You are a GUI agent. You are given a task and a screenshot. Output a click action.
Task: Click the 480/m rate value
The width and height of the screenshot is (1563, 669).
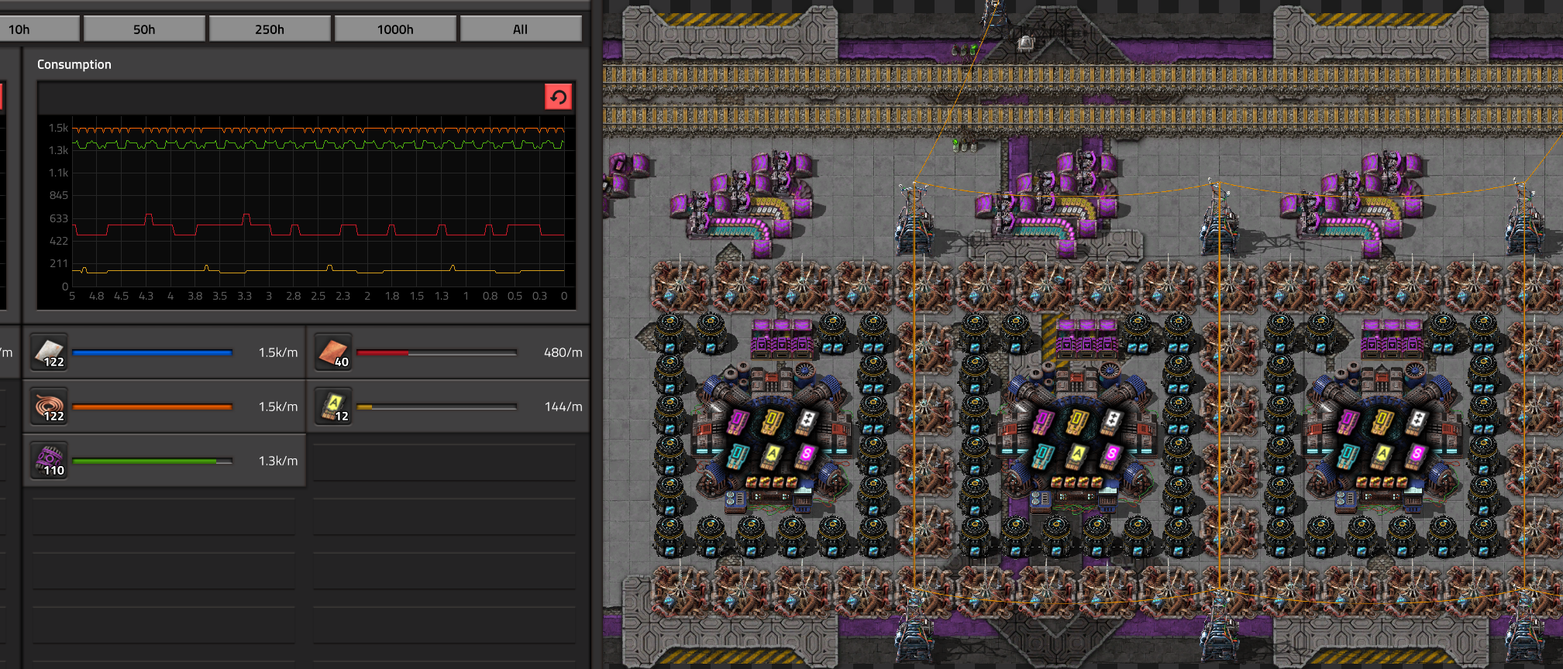pyautogui.click(x=563, y=352)
